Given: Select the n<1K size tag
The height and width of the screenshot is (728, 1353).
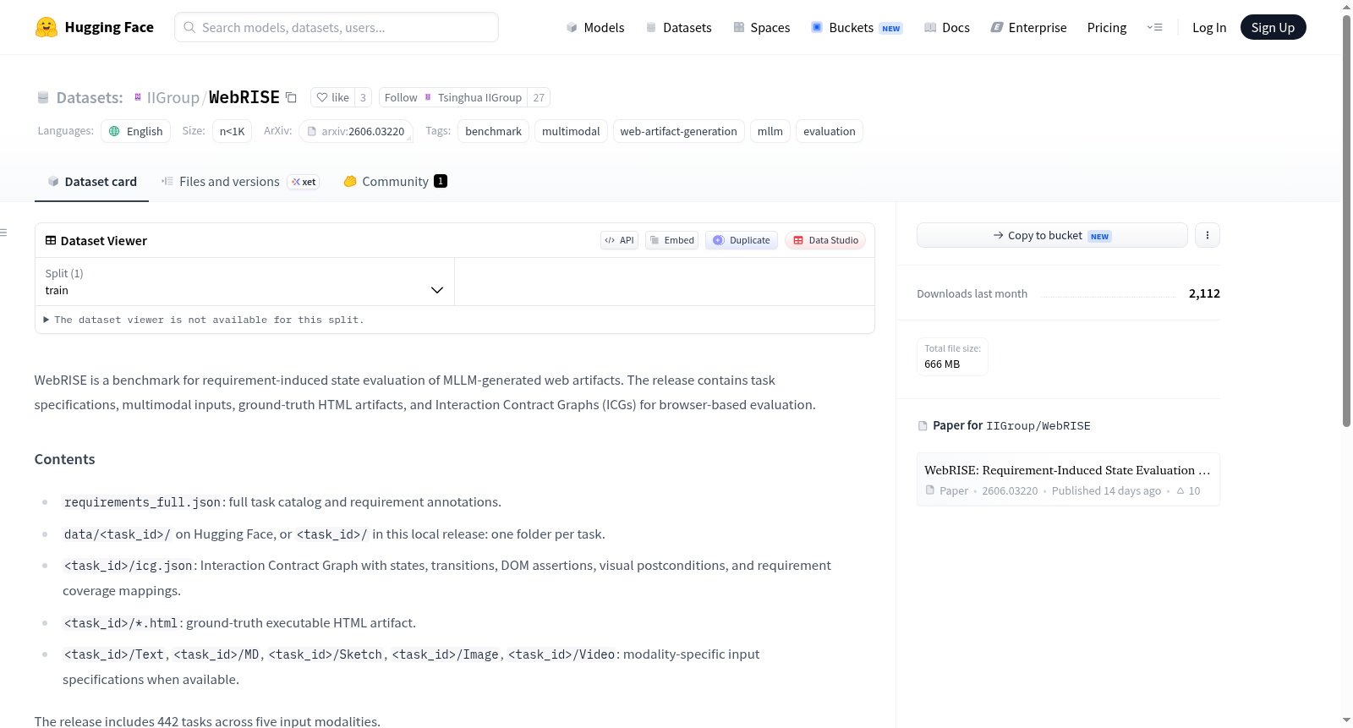Looking at the screenshot, I should click(233, 131).
